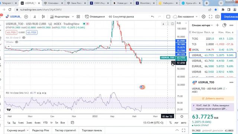The image size is (238, 134).
Task: Redo the chart action
Action: tap(160, 16)
